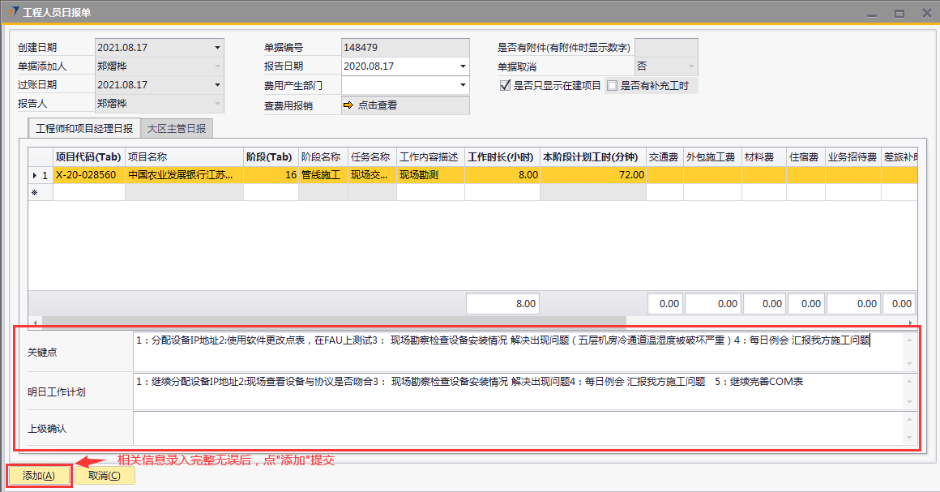Click the orange arrow icon beside 点击查看
Screen dimensions: 940x492
pos(348,105)
